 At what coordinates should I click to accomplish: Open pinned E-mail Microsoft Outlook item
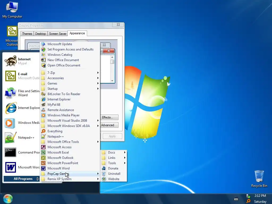[22, 76]
